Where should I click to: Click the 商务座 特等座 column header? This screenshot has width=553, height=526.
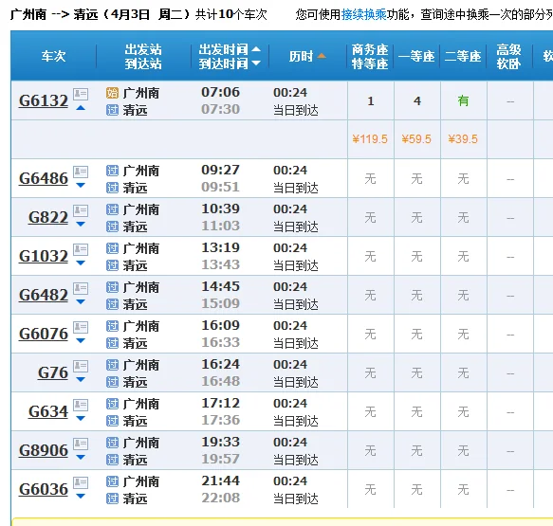370,56
